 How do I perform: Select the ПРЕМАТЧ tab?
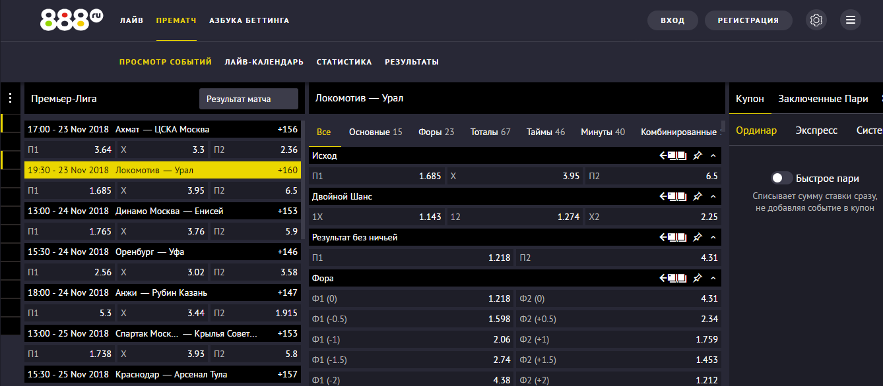coord(176,20)
